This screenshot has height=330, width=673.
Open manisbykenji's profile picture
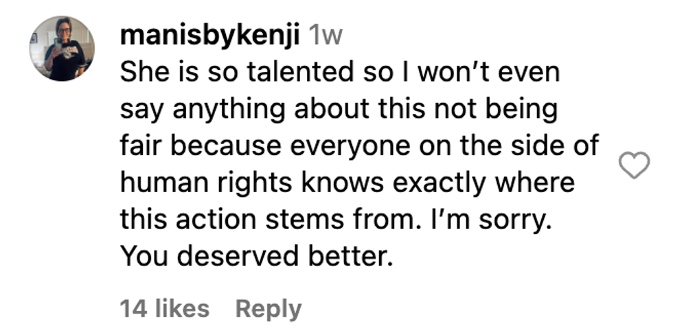point(62,49)
